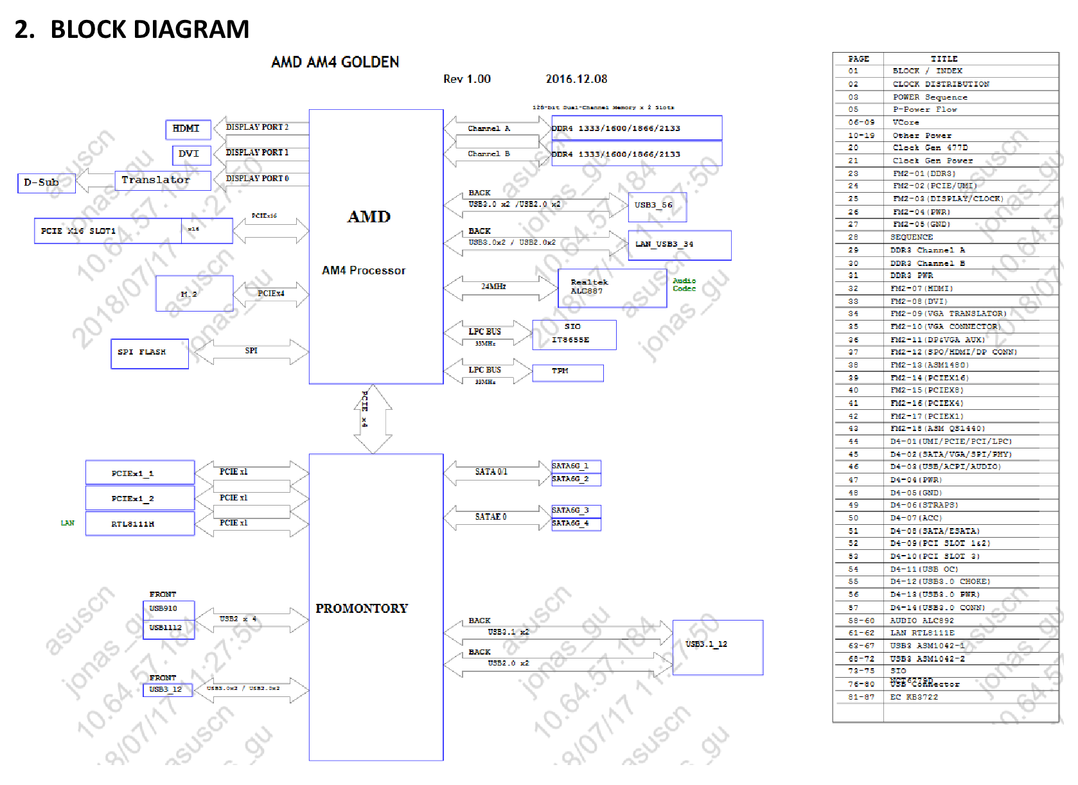The width and height of the screenshot is (1078, 785).
Task: Click the SATAE 0 arrow label
Action: pos(491,517)
